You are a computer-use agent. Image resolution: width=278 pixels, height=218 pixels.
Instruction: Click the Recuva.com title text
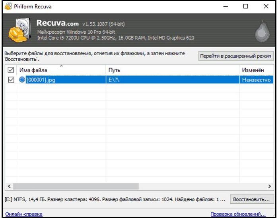[x=57, y=23]
